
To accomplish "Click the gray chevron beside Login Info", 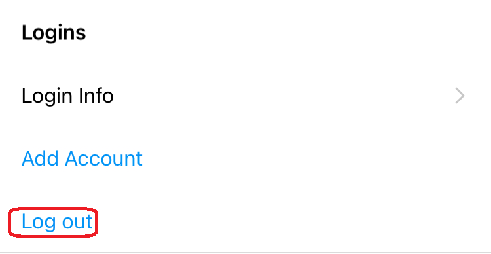I will pyautogui.click(x=460, y=96).
